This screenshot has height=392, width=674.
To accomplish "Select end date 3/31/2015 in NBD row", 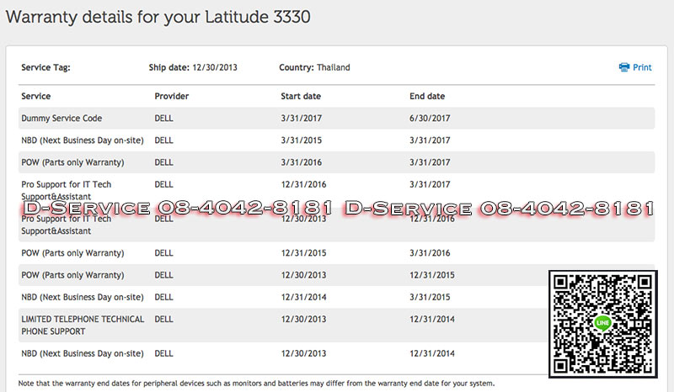I will click(x=430, y=297).
